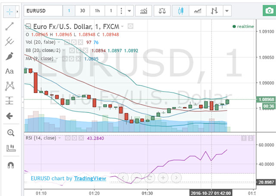Expand the cursor tool options arrow
The width and height of the screenshot is (276, 196).
(17, 12)
